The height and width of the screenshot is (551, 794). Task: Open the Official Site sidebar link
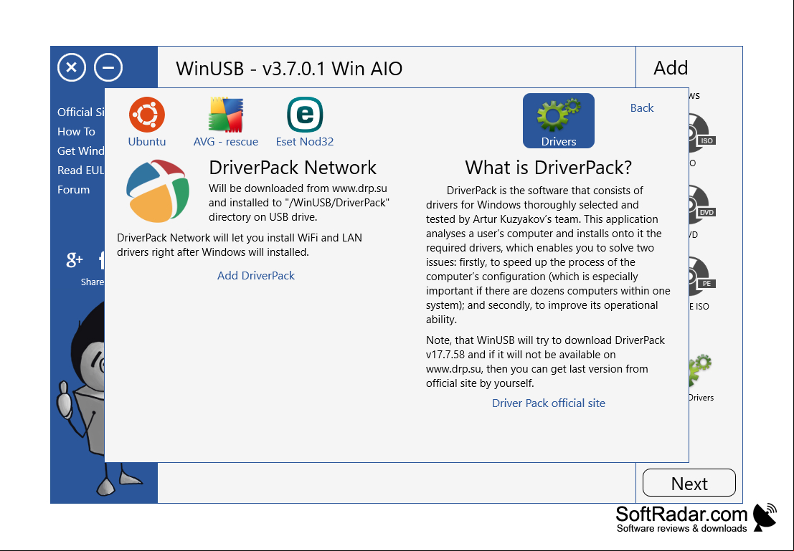(81, 112)
